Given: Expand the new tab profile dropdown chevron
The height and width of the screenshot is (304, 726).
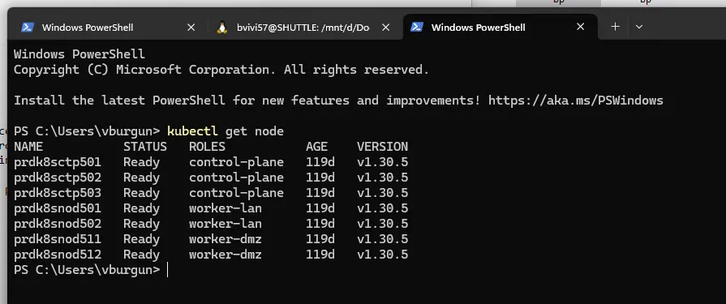Looking at the screenshot, I should 639,27.
